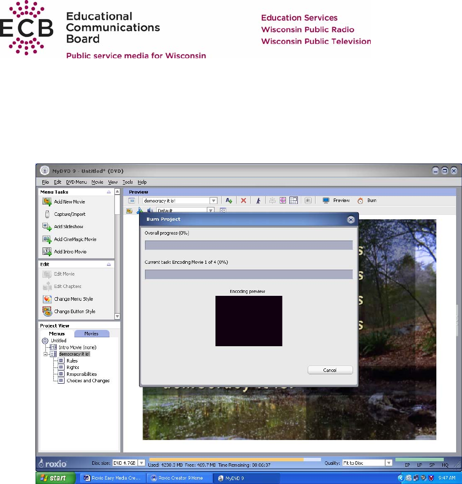Collapse the Menu Tasks panel

click(109, 192)
